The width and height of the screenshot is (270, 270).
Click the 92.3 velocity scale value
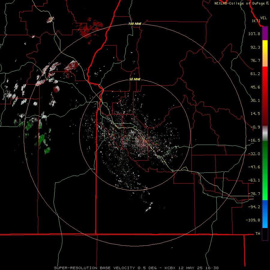pyautogui.click(x=255, y=47)
